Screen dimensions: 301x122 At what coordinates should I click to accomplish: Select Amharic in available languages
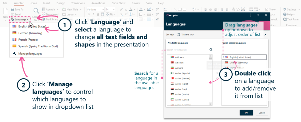[188, 68]
